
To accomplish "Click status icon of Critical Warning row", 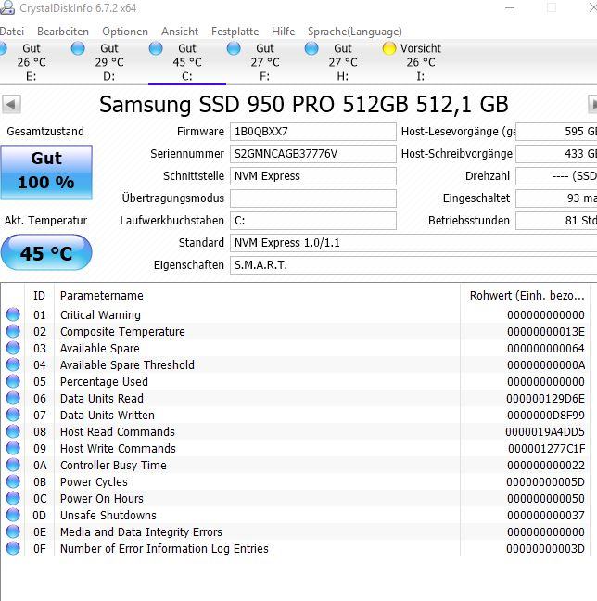I will pos(13,314).
